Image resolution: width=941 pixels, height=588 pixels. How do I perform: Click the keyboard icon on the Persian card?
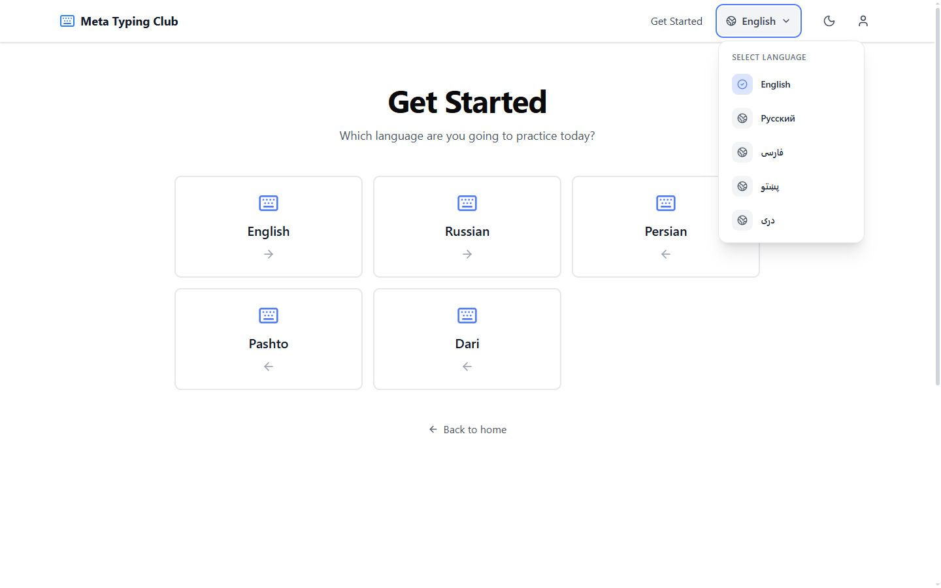click(666, 203)
